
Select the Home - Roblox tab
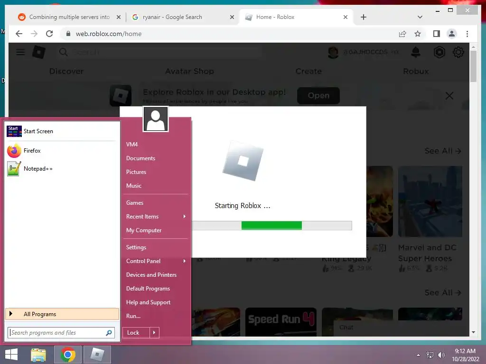click(297, 17)
